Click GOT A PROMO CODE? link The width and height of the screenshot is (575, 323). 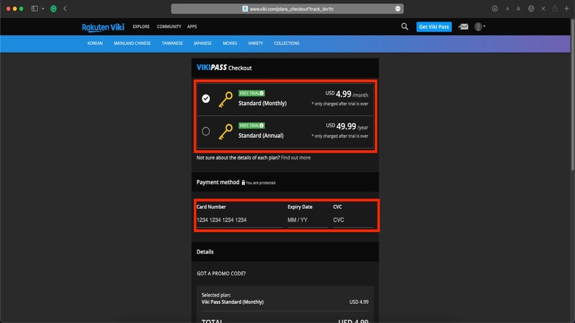coord(221,273)
